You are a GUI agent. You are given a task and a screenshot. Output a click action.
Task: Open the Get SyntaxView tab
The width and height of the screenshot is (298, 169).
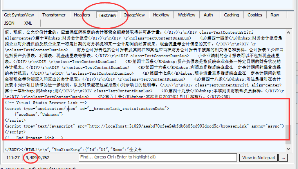(x=19, y=15)
